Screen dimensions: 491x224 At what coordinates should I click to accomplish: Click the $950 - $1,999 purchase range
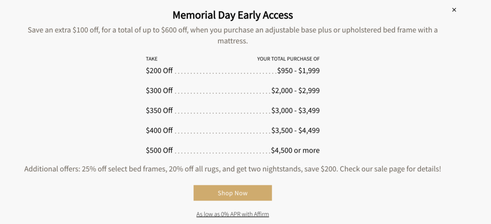[298, 71]
